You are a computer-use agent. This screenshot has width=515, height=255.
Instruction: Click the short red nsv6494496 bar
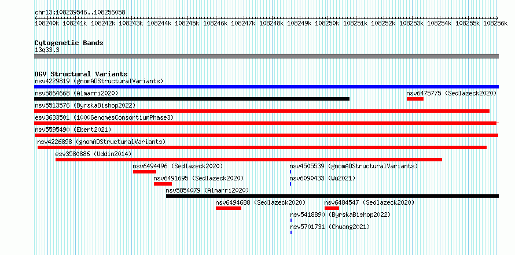click(145, 172)
